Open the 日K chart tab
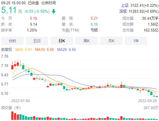This screenshot has width=159, height=121. pos(62,41)
